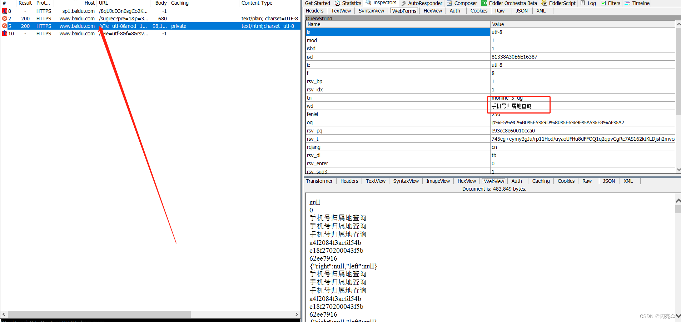Open response Caching tab
Viewport: 681px width, 322px height.
coord(541,181)
